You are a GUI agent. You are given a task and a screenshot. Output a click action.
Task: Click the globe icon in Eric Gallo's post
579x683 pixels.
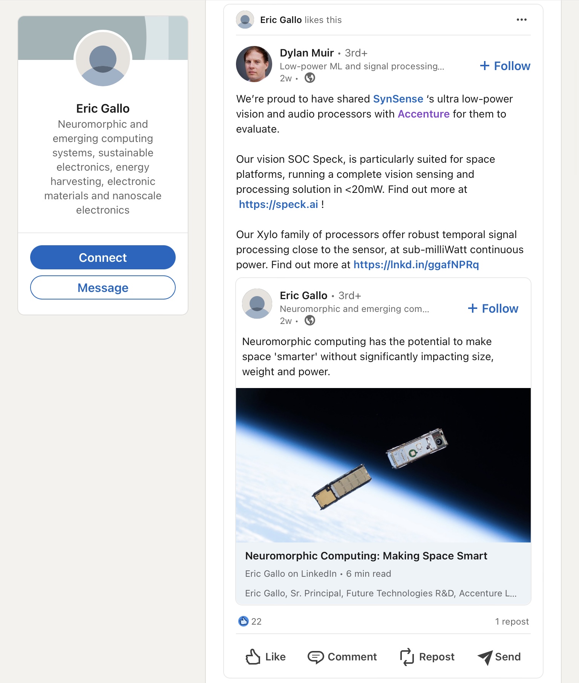pyautogui.click(x=310, y=321)
